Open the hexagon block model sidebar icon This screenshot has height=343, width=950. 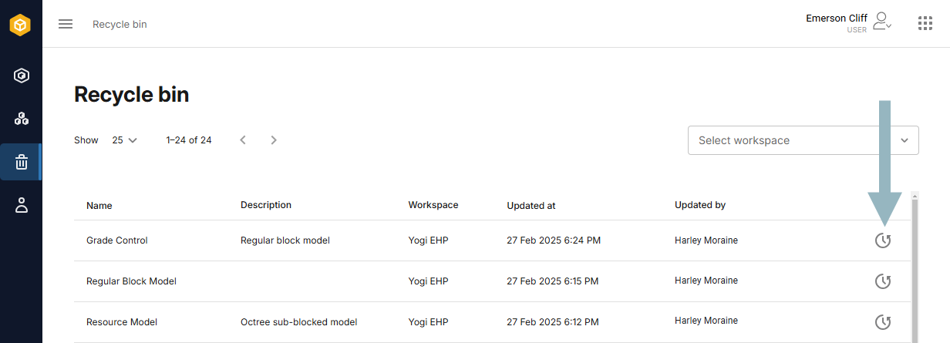(22, 76)
